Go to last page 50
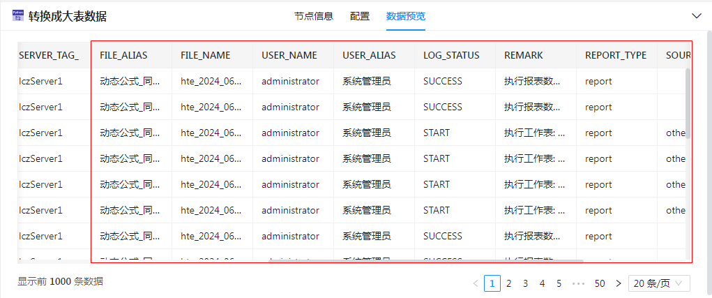The height and width of the screenshot is (298, 712). [x=599, y=283]
